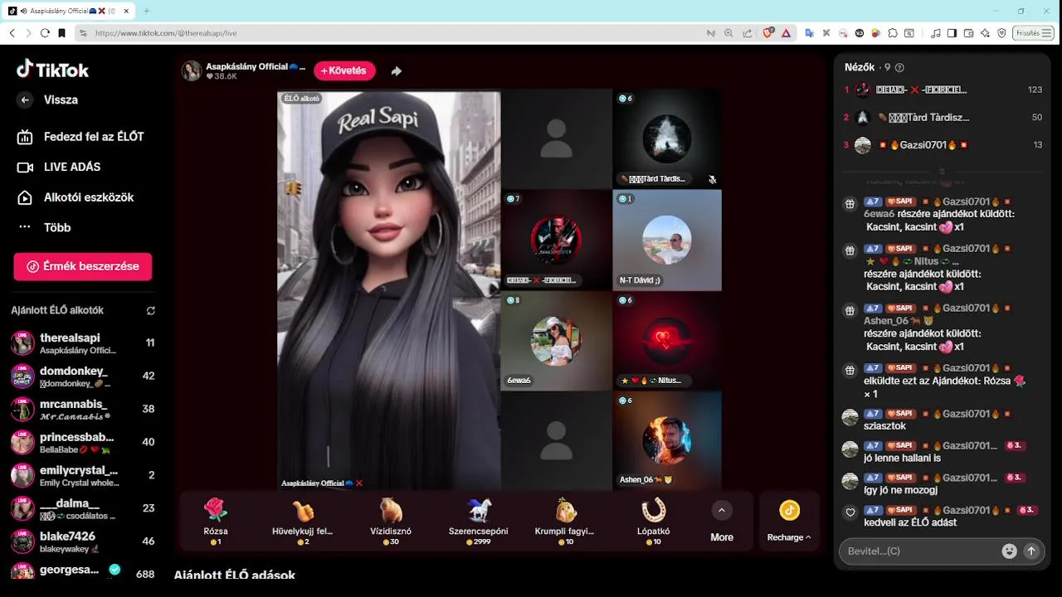Viewport: 1062px width, 597px height.
Task: Open the translate extension icon
Action: pyautogui.click(x=809, y=33)
